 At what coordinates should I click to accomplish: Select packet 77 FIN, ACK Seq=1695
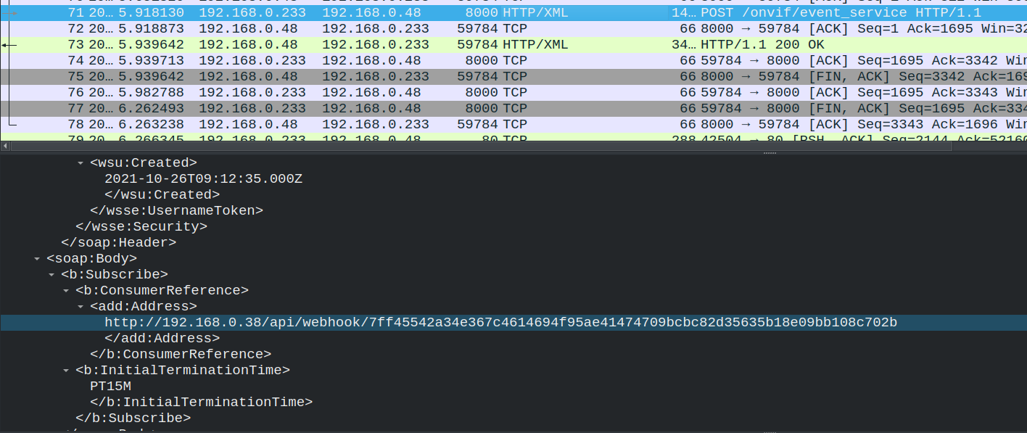point(513,109)
